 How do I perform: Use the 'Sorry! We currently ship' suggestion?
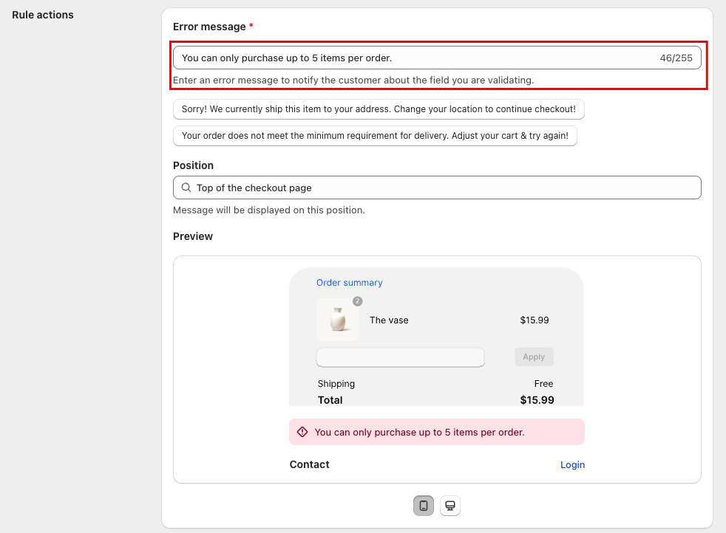[379, 109]
